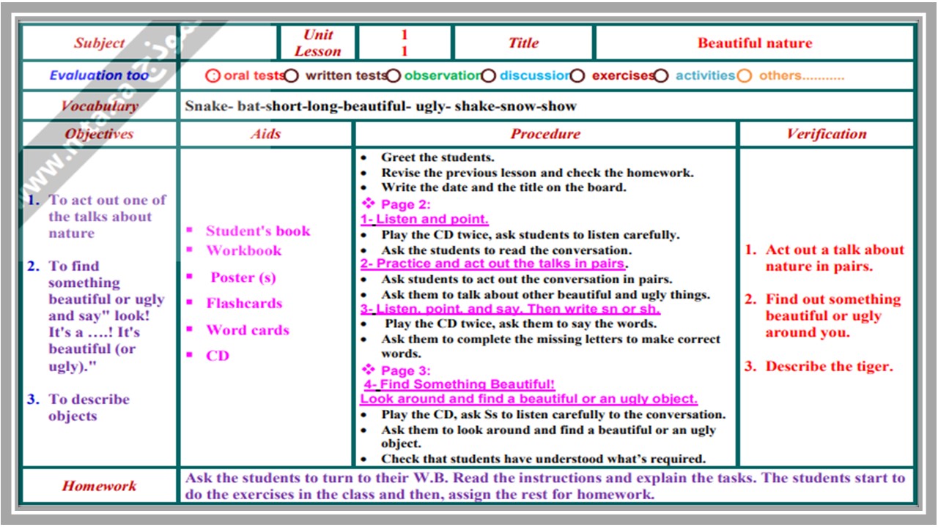The width and height of the screenshot is (938, 527).
Task: Select the '4- Find Something Beautiful!' heading
Action: pos(459,385)
